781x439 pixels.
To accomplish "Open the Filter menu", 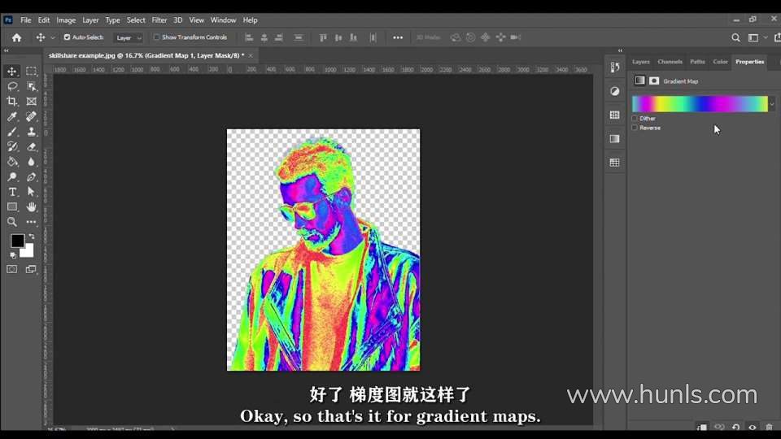I will point(159,20).
